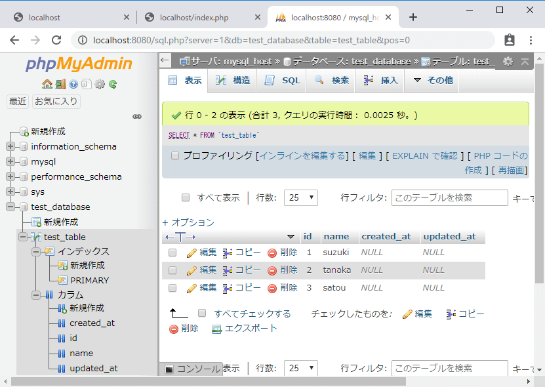Go back using the browser back arrow
The width and height of the screenshot is (545, 387).
coord(14,40)
